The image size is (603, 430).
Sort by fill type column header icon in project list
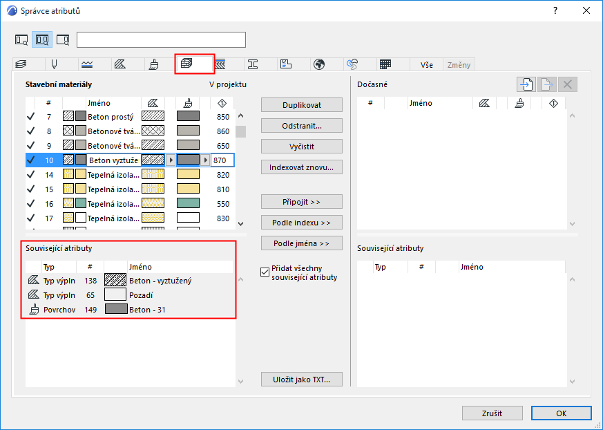coord(153,103)
